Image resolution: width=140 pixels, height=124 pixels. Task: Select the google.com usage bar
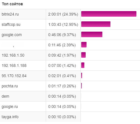tap(92, 34)
